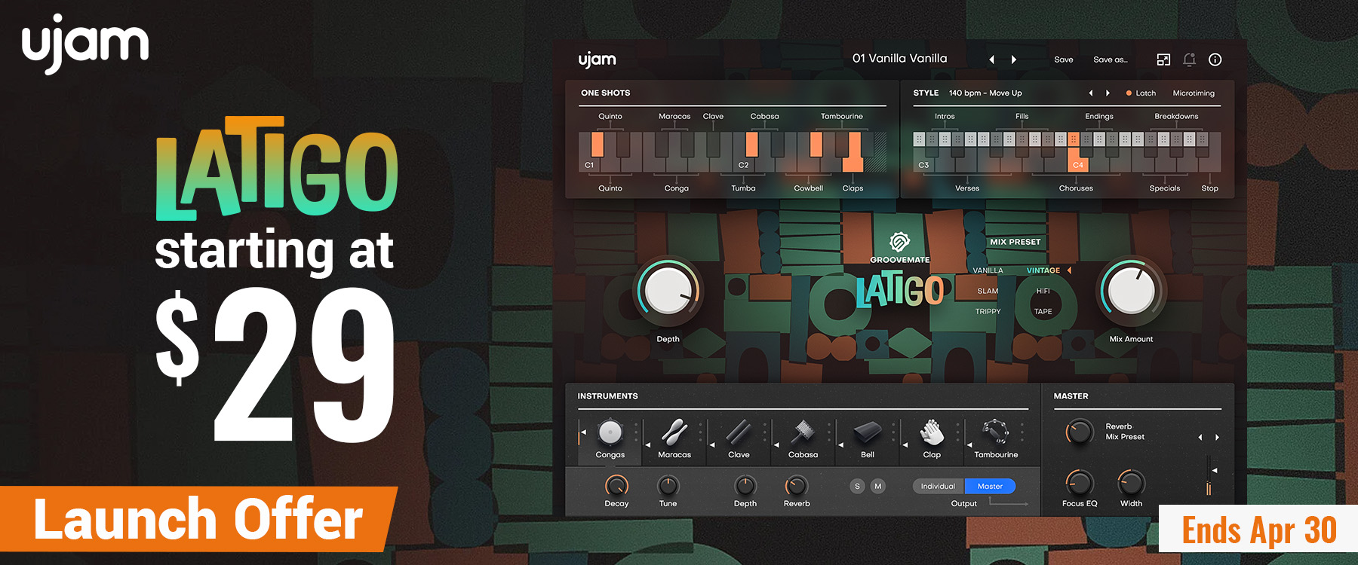This screenshot has width=1358, height=565.
Task: Open the info icon in header
Action: coord(1215,60)
